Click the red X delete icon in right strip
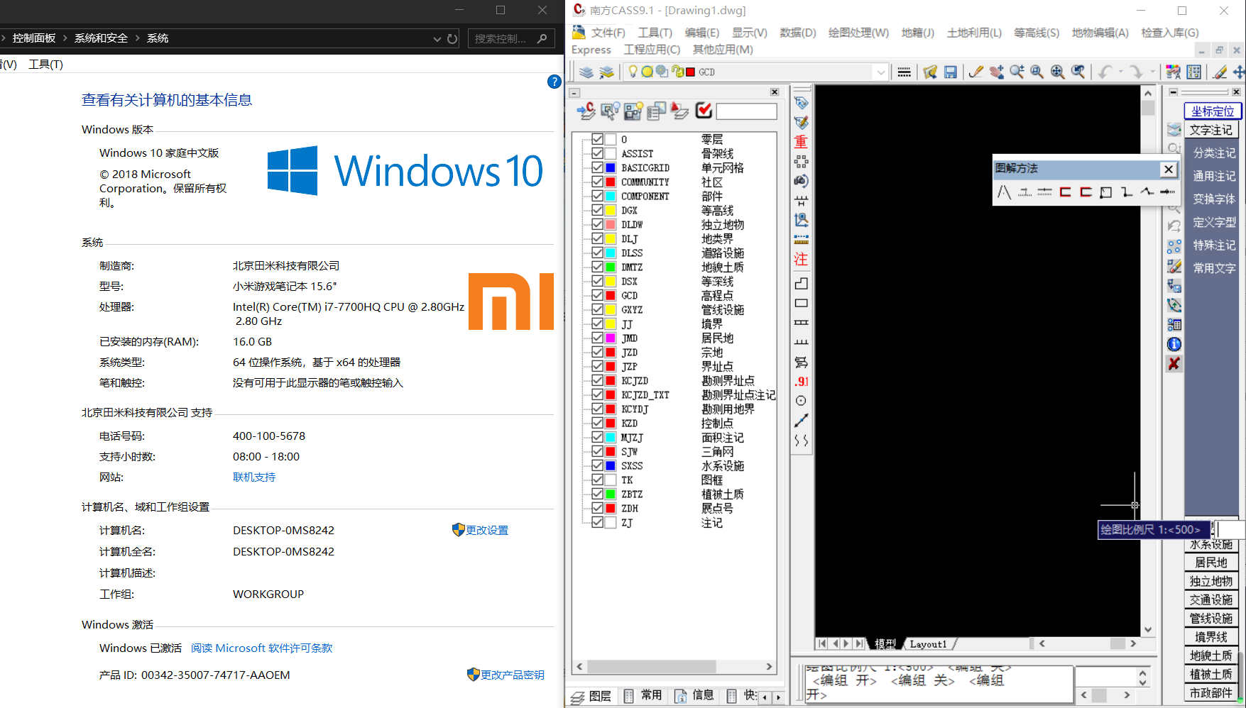Screen dimensions: 1246x708 coord(1174,364)
